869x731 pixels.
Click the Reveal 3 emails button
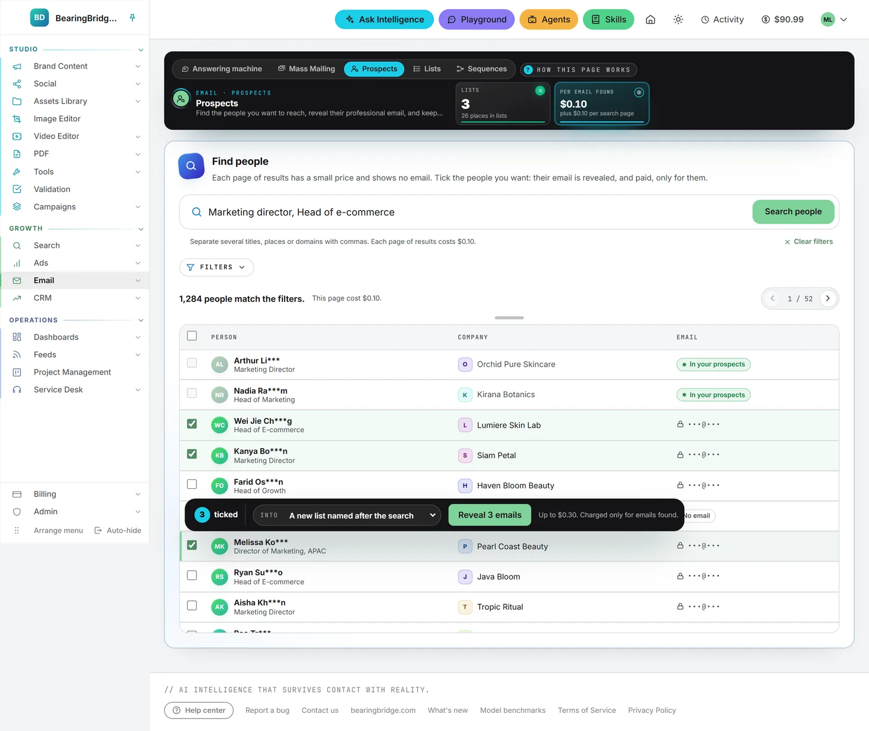point(490,515)
